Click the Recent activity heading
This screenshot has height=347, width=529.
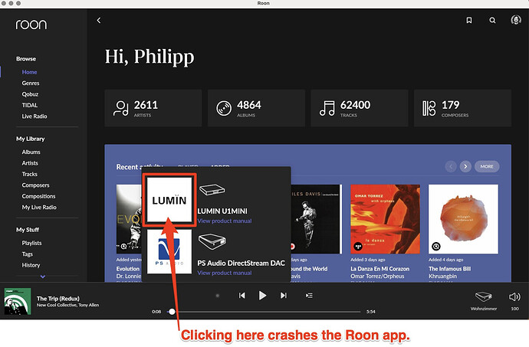140,166
